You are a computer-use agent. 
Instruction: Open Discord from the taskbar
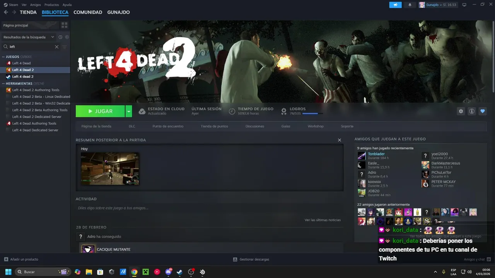pos(168,272)
